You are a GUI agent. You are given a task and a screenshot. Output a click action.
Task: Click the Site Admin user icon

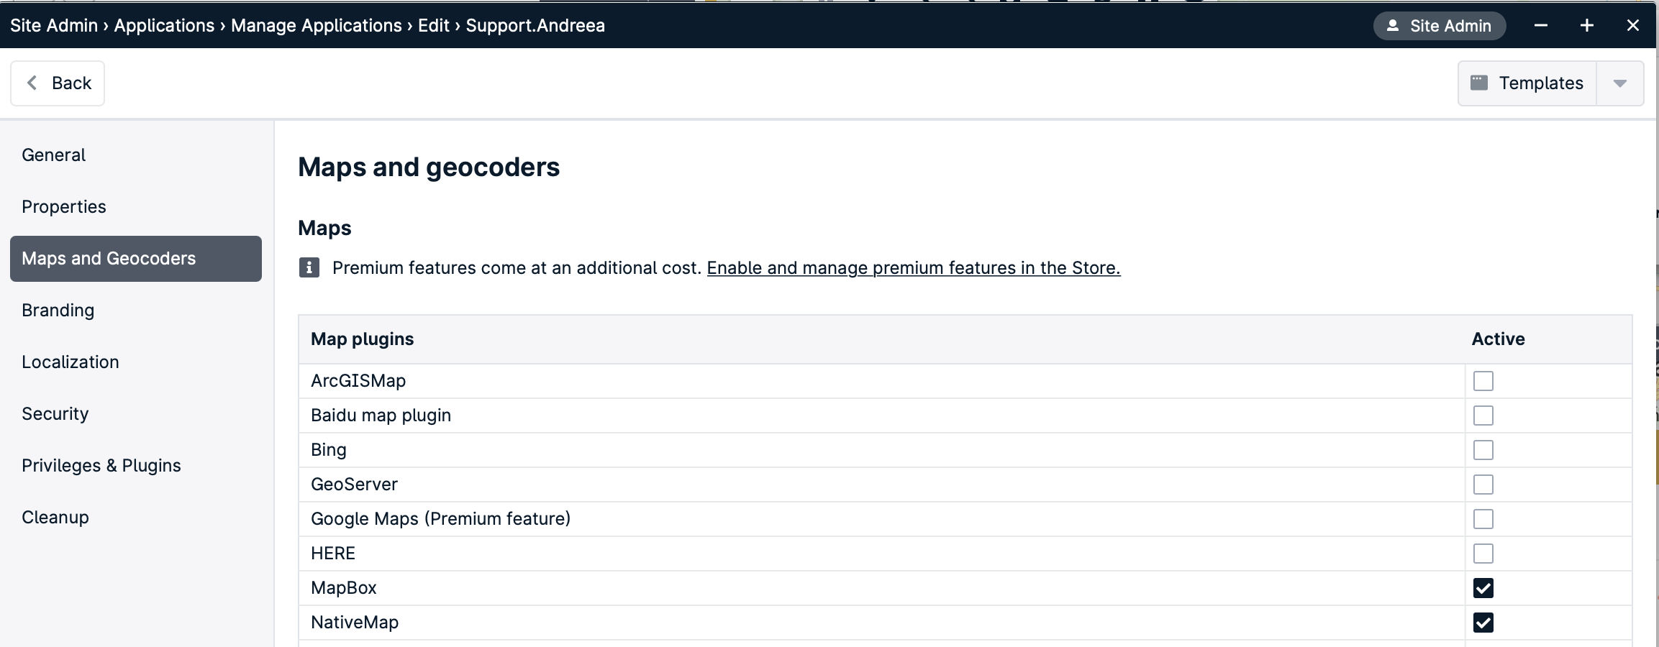pos(1393,25)
